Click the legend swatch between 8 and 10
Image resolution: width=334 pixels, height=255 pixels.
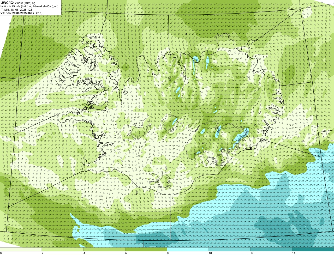[x=188, y=250]
